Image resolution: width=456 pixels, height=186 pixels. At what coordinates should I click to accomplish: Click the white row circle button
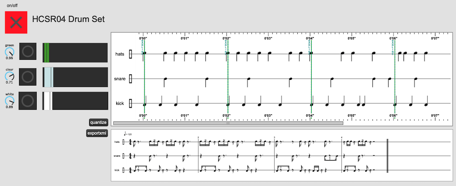tap(28, 101)
